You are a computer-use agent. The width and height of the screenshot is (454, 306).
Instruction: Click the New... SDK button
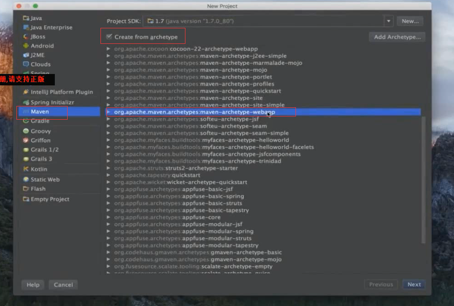click(410, 21)
